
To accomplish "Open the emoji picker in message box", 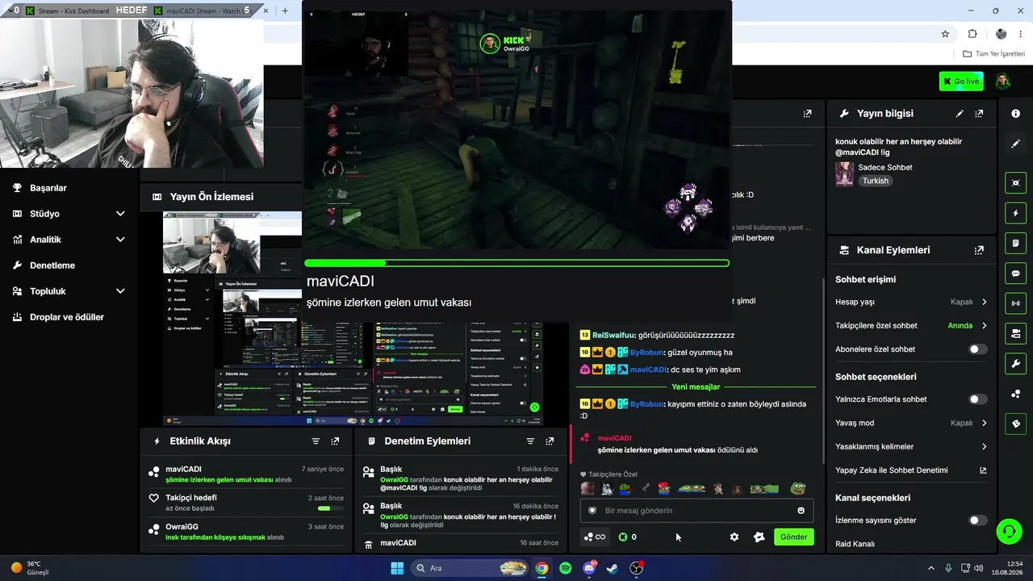I will click(x=801, y=510).
